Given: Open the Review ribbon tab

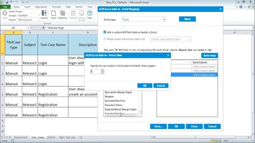Looking at the screenshot, I should (x=79, y=7).
